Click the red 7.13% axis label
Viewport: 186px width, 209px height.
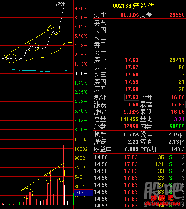[x=81, y=27]
